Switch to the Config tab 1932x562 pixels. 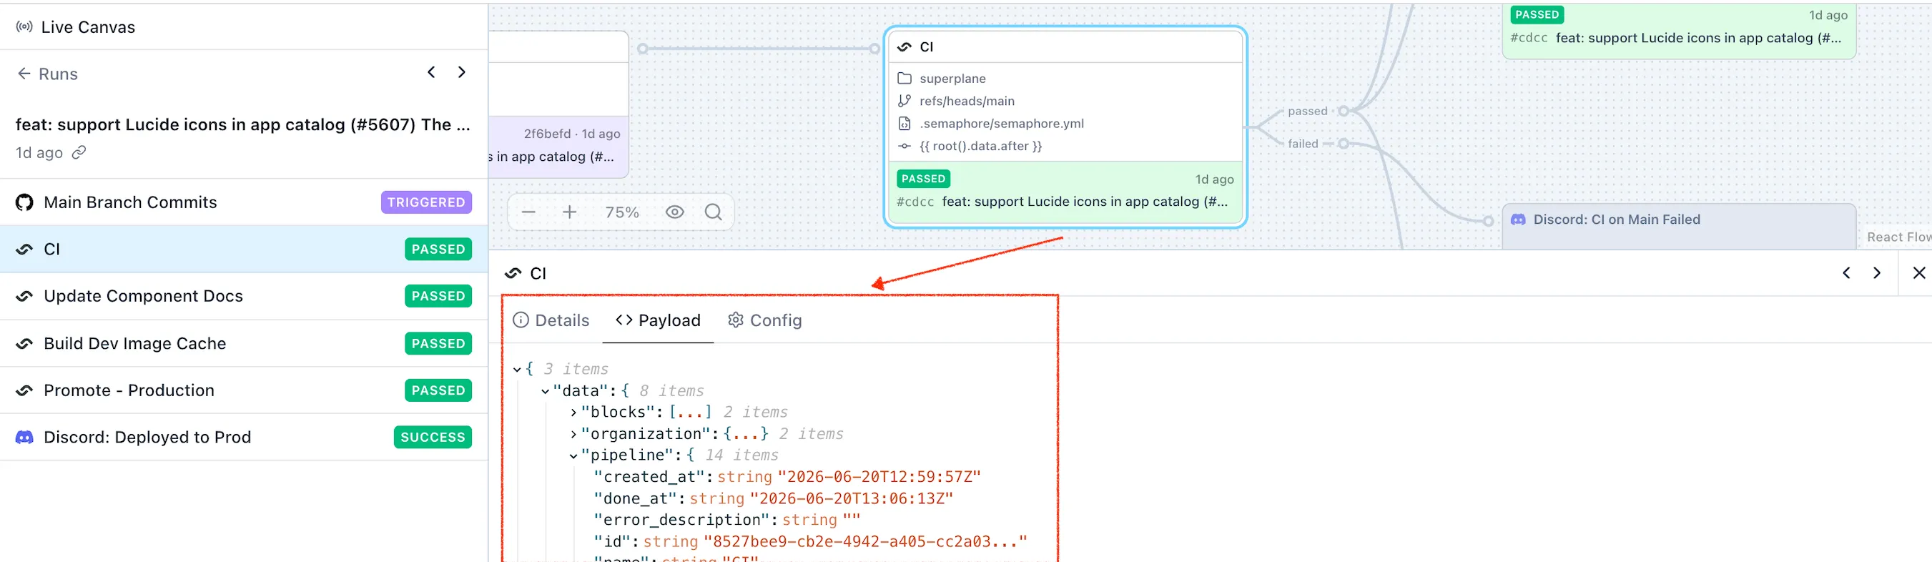click(x=764, y=320)
